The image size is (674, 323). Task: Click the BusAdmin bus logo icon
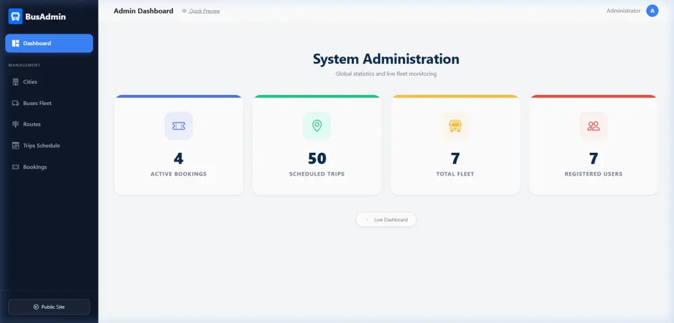coord(16,17)
